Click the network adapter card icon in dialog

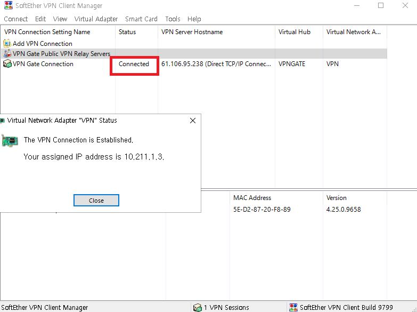pyautogui.click(x=10, y=141)
